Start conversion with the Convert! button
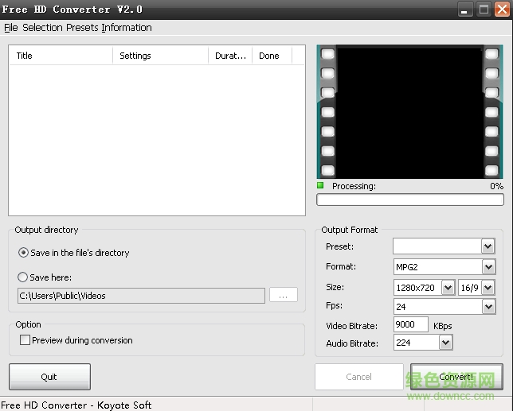The width and height of the screenshot is (513, 411). tap(456, 377)
